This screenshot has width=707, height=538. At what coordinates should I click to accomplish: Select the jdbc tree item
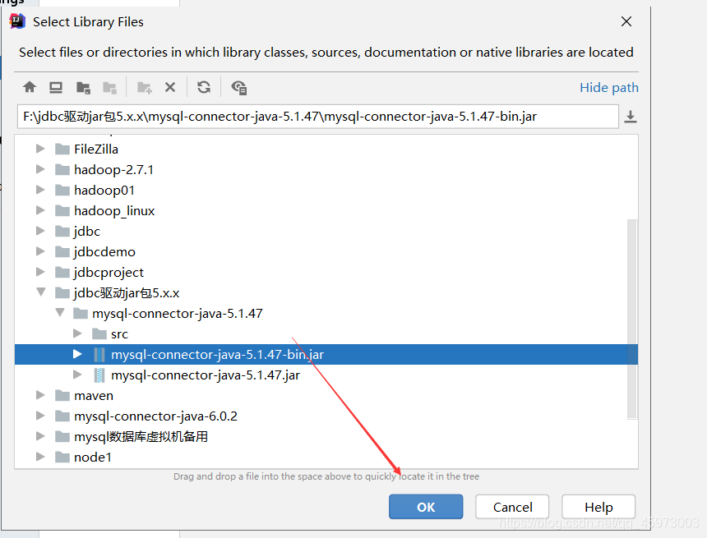tap(87, 231)
